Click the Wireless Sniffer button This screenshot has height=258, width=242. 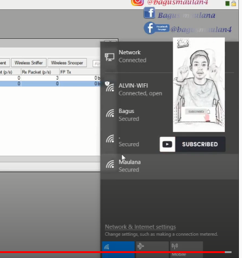click(29, 63)
